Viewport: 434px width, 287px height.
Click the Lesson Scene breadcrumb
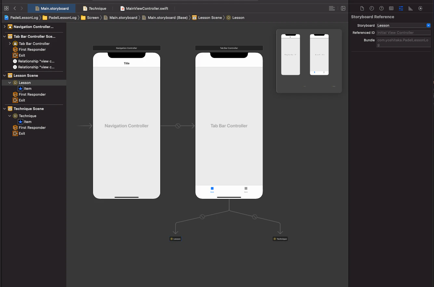(207, 18)
